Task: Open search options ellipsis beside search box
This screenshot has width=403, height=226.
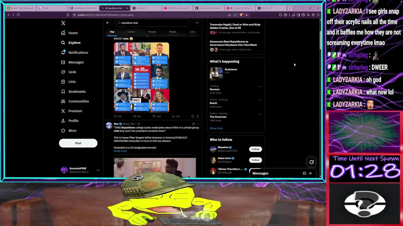Action: coord(197,23)
